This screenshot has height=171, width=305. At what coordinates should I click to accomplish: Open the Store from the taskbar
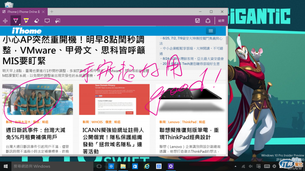135,166
